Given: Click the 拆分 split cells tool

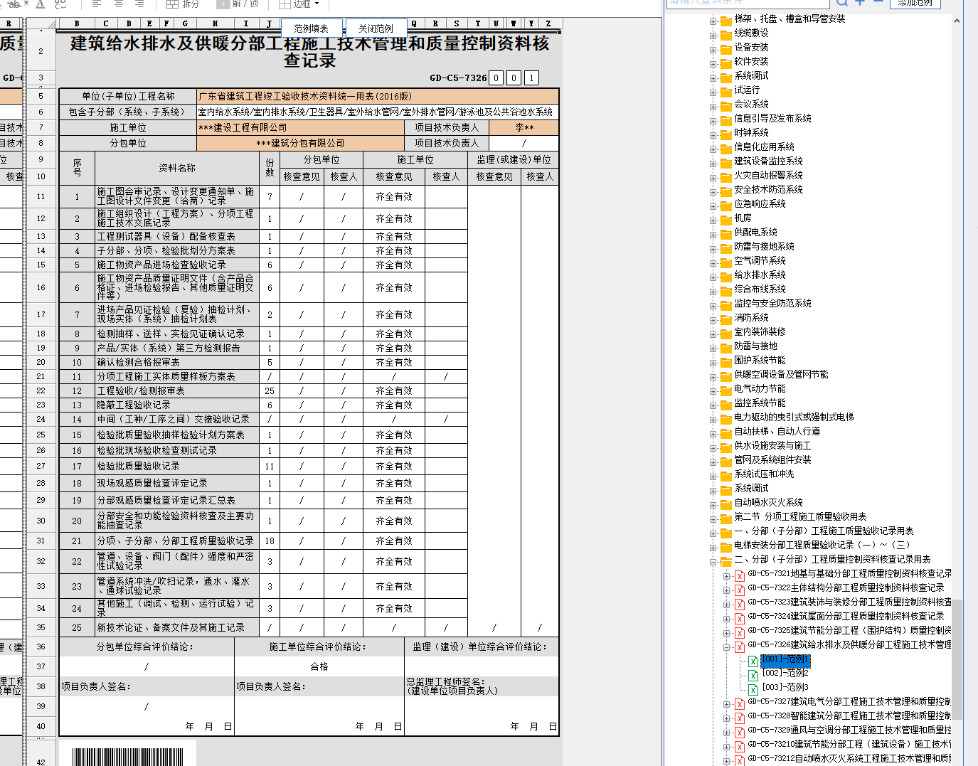Looking at the screenshot, I should coord(183,4).
